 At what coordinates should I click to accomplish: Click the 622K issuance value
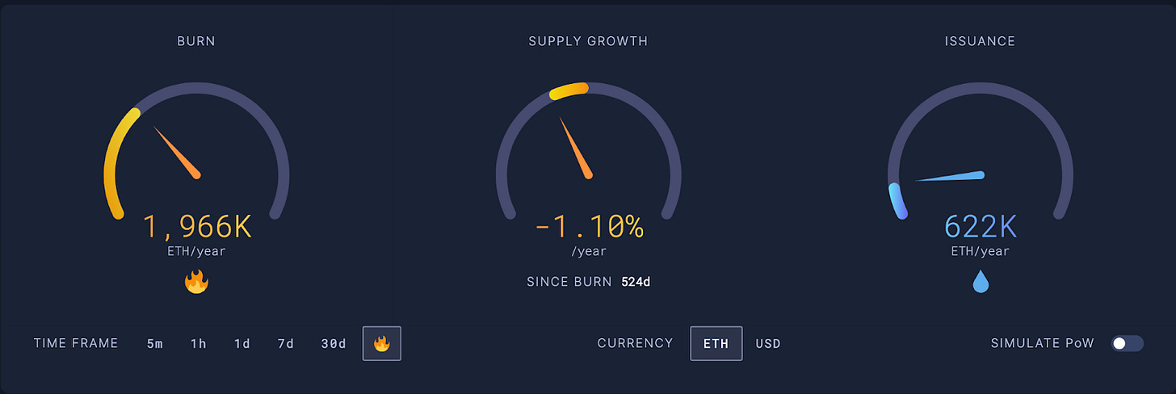pyautogui.click(x=981, y=227)
